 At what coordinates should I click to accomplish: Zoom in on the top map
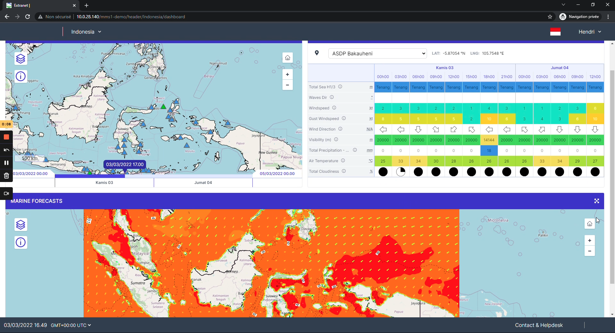point(287,75)
